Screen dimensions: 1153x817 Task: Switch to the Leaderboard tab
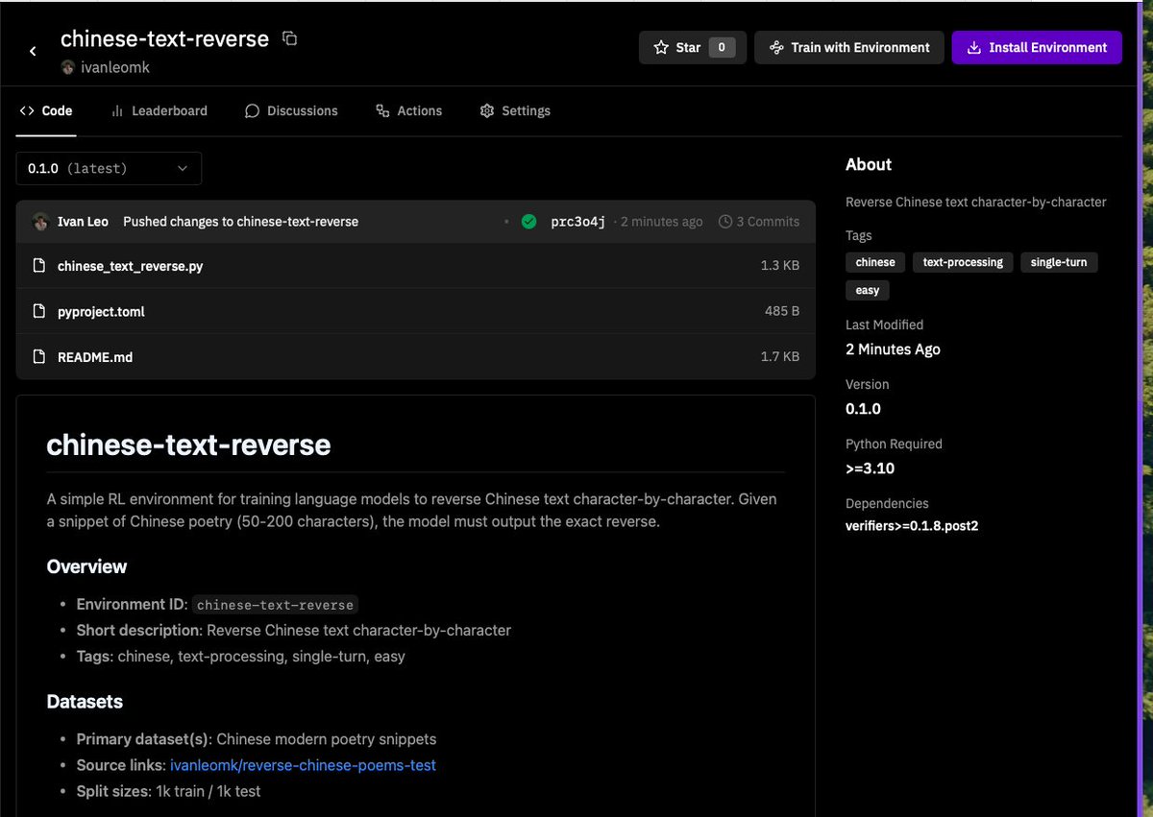tap(159, 110)
